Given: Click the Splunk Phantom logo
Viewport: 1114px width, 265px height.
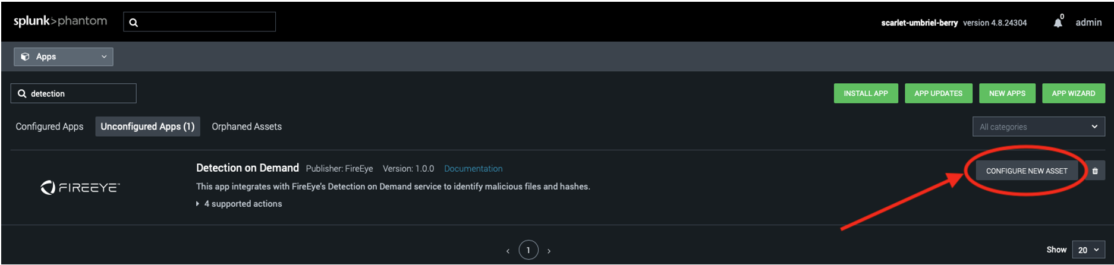Looking at the screenshot, I should (60, 21).
